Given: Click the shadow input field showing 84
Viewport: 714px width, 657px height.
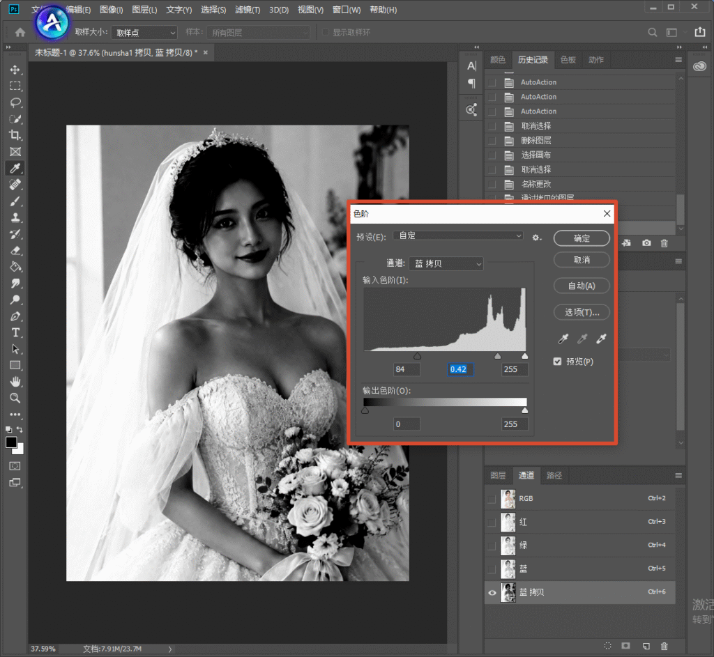Looking at the screenshot, I should click(407, 369).
